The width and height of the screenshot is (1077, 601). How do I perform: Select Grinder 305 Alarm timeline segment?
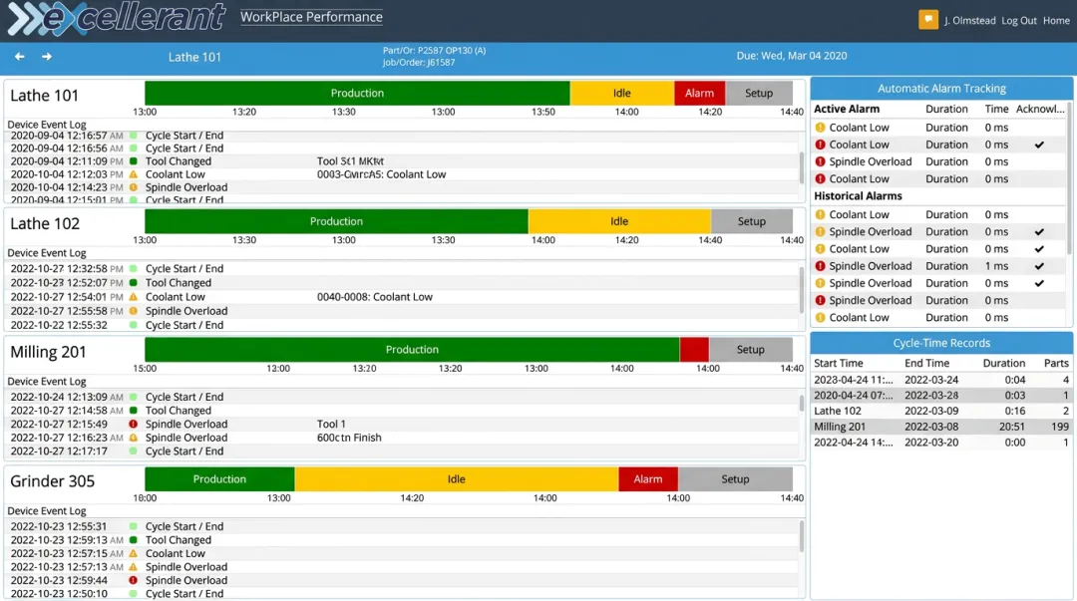(648, 478)
